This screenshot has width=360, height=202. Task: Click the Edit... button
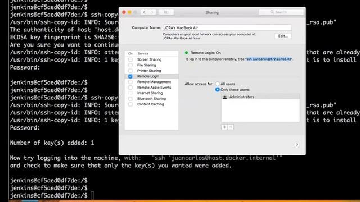pos(283,36)
